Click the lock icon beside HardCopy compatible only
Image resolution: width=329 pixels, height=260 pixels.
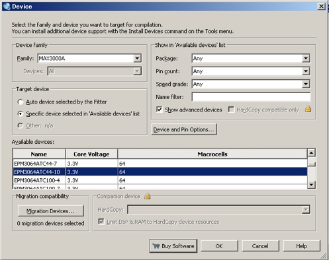[308, 109]
